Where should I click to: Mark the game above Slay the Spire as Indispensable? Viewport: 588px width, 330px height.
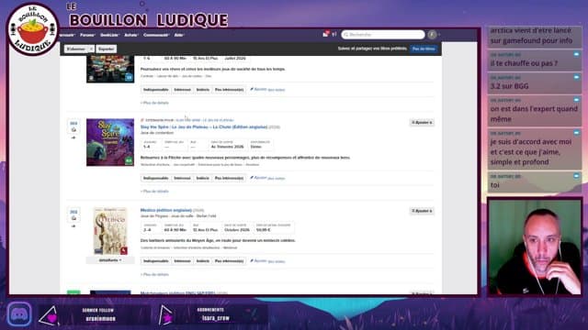tap(155, 90)
